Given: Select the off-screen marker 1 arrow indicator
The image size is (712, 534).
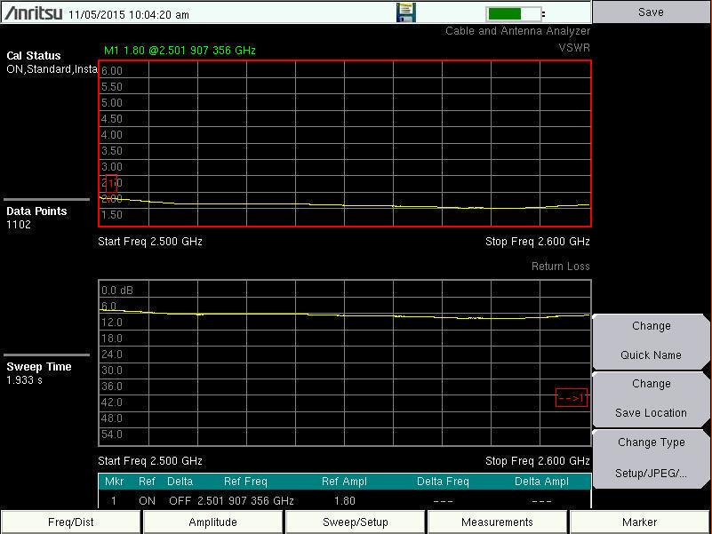Looking at the screenshot, I should pyautogui.click(x=572, y=398).
